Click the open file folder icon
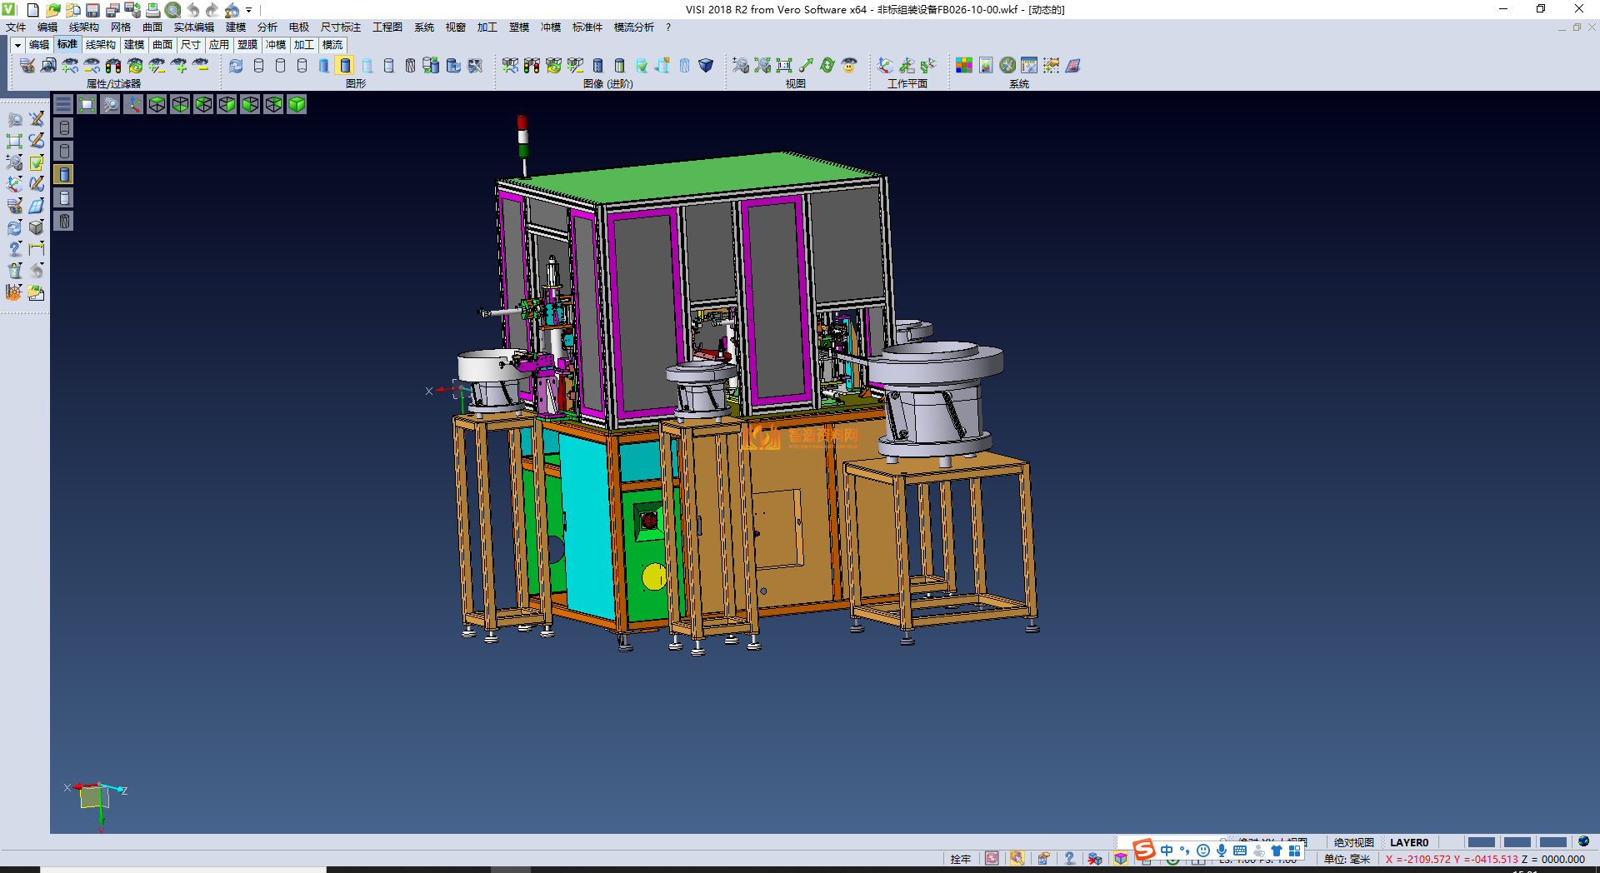 pyautogui.click(x=53, y=10)
